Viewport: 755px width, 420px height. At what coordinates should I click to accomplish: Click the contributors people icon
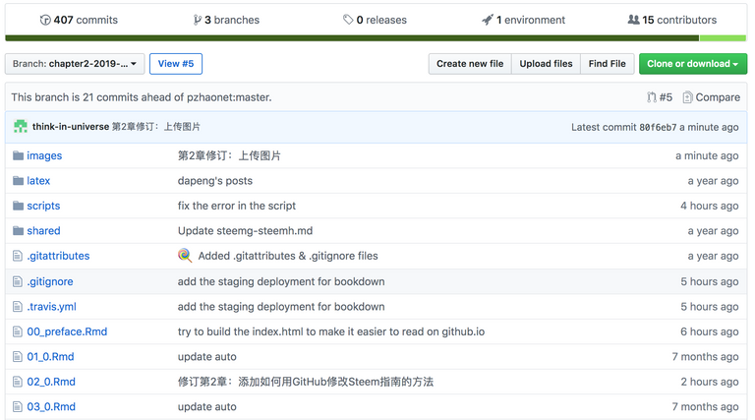point(634,20)
